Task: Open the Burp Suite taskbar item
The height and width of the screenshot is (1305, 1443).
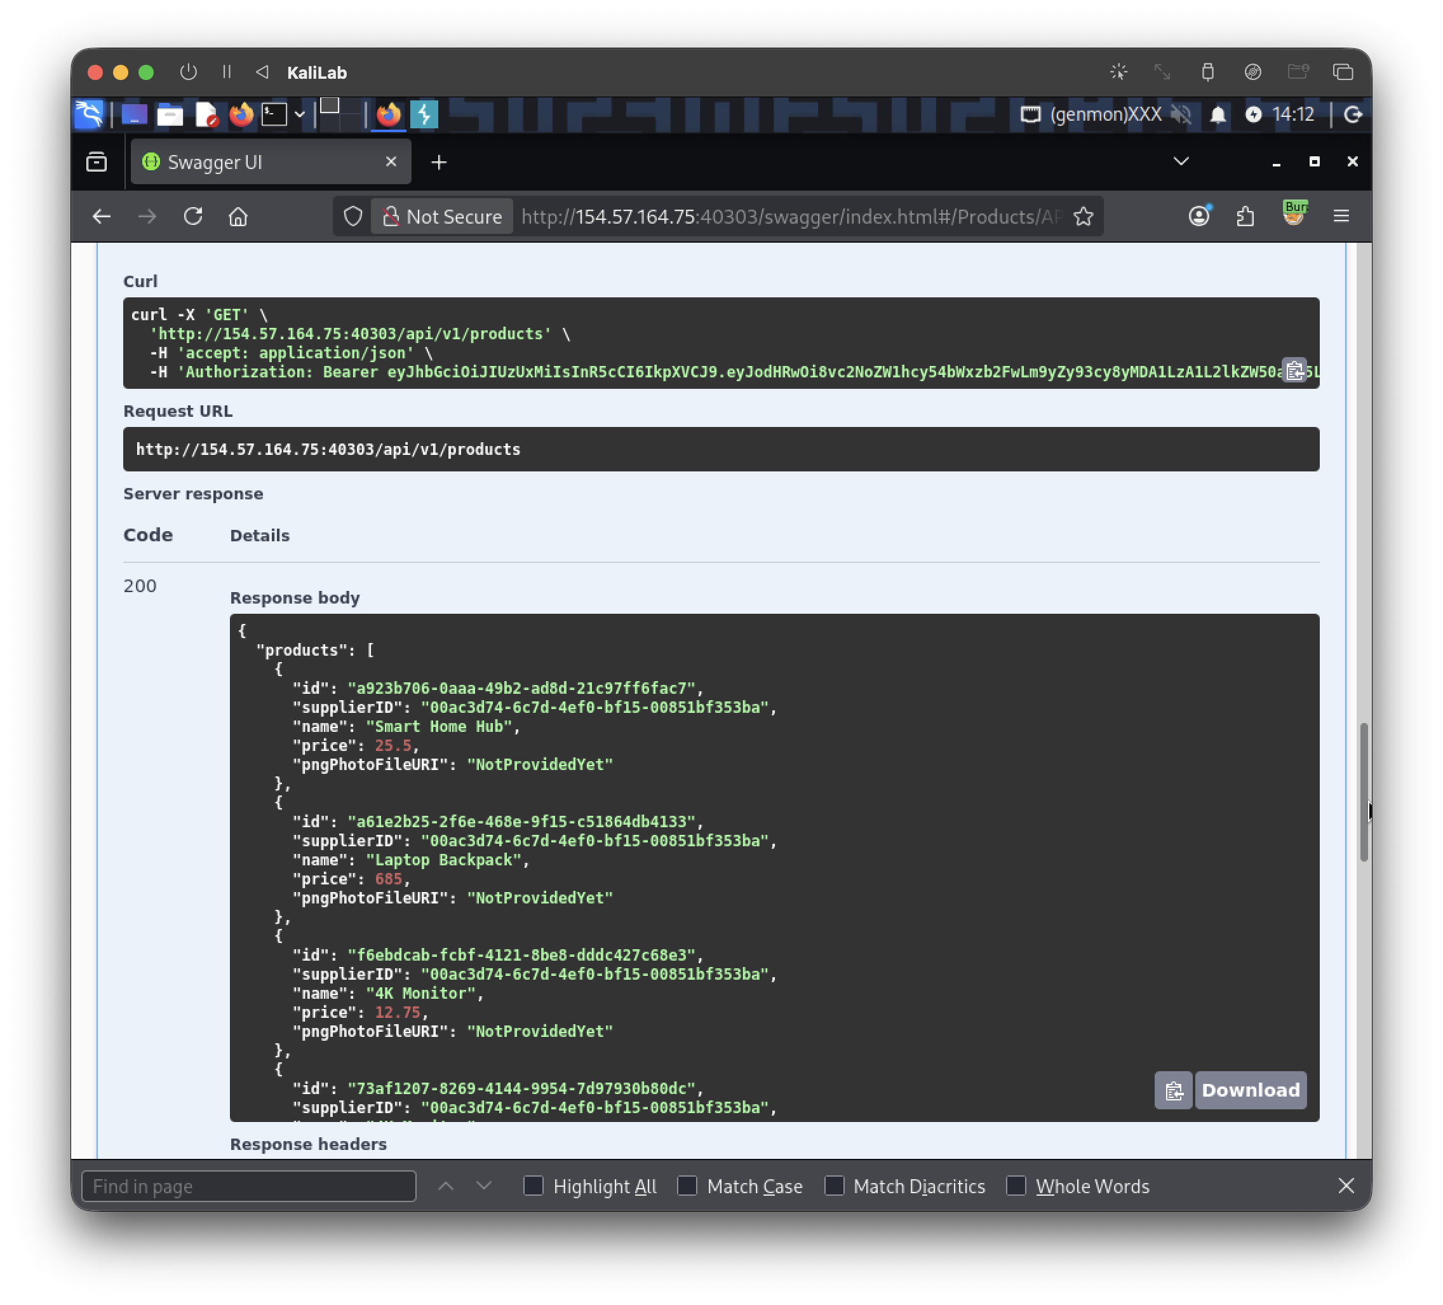Action: [424, 114]
